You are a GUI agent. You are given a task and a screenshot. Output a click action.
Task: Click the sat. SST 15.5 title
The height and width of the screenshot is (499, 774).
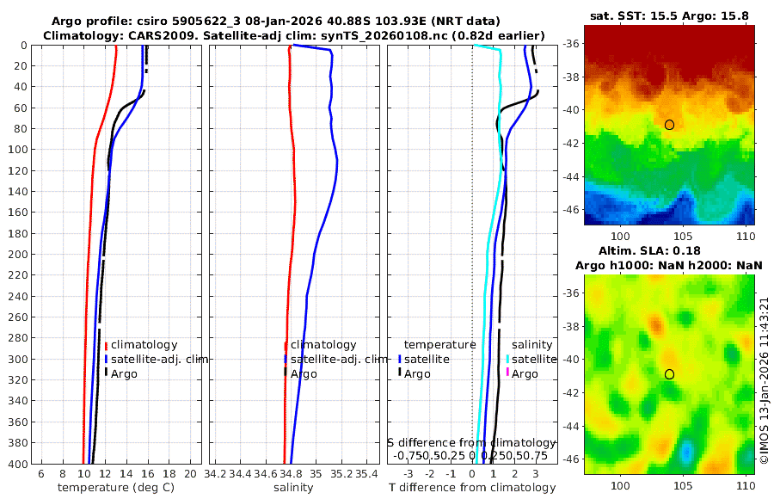click(669, 16)
